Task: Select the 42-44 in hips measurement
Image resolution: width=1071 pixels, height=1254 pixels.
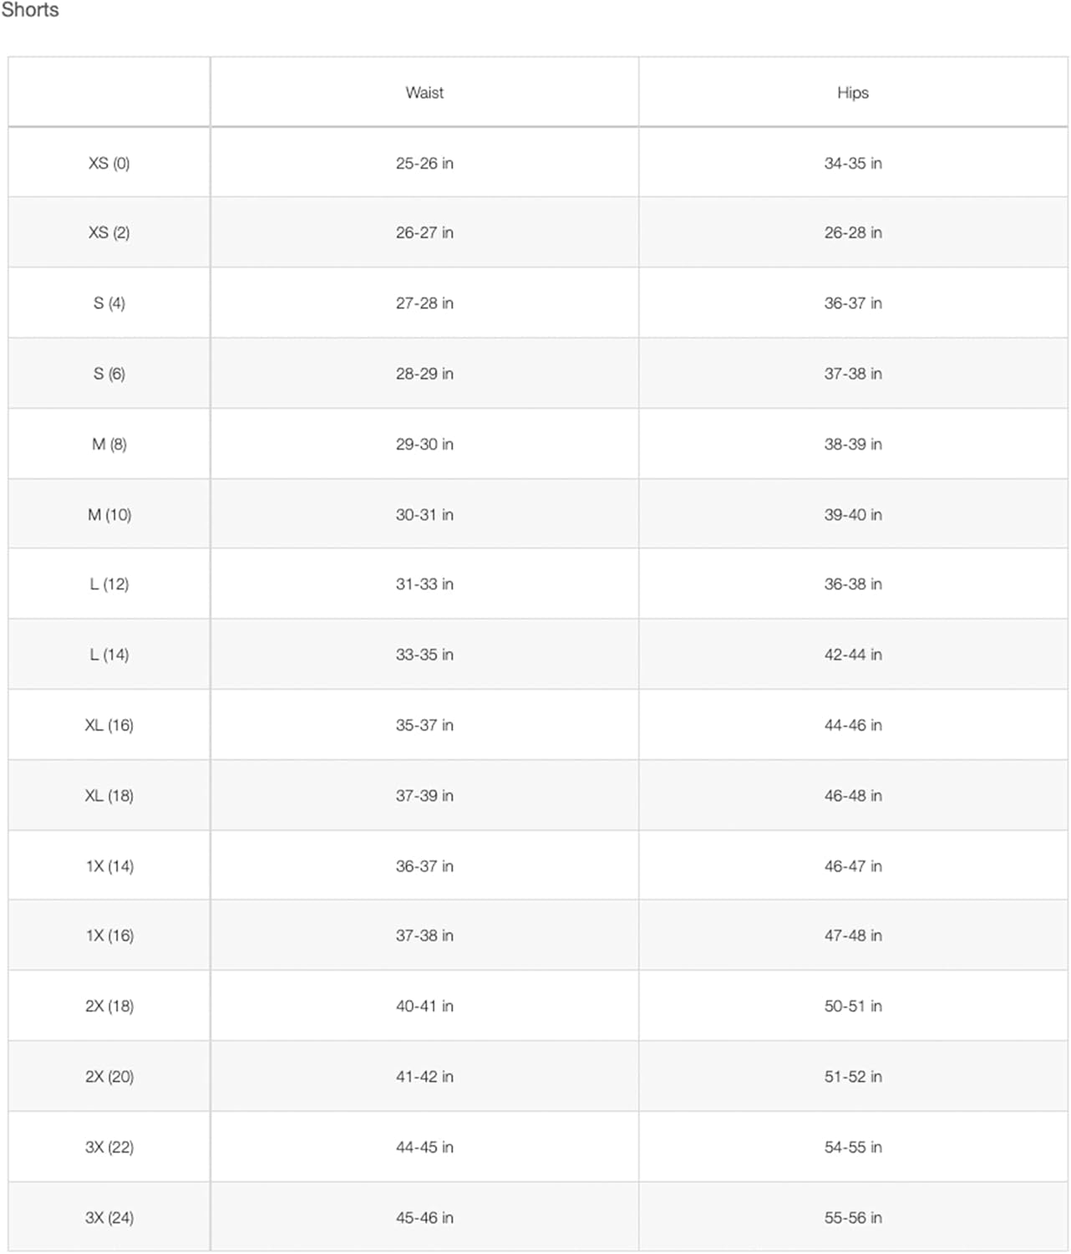Action: 853,655
